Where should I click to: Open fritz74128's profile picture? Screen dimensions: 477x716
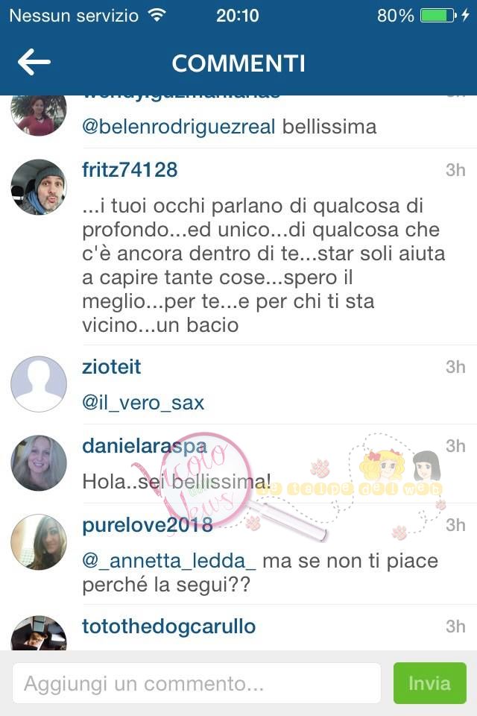(39, 186)
